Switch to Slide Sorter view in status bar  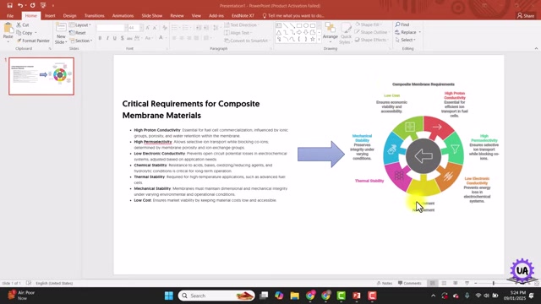(x=444, y=283)
